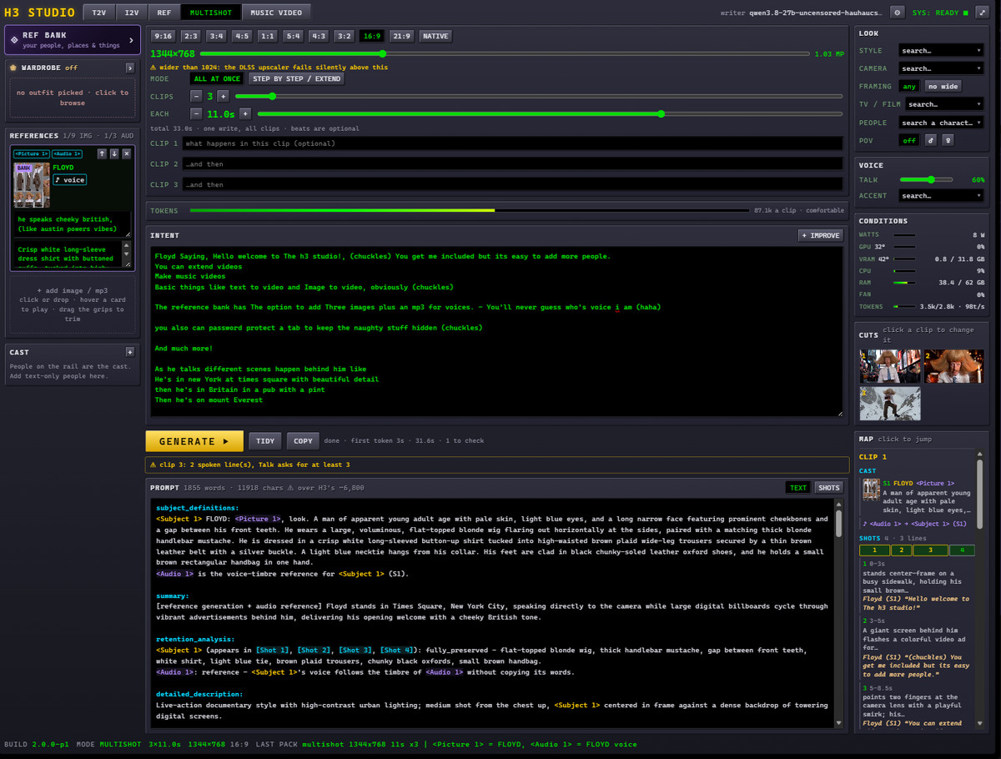This screenshot has width=1001, height=759.
Task: Switch to the I2V tab
Action: 132,13
